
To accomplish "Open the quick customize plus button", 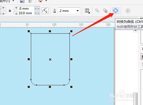I will [x=128, y=11].
